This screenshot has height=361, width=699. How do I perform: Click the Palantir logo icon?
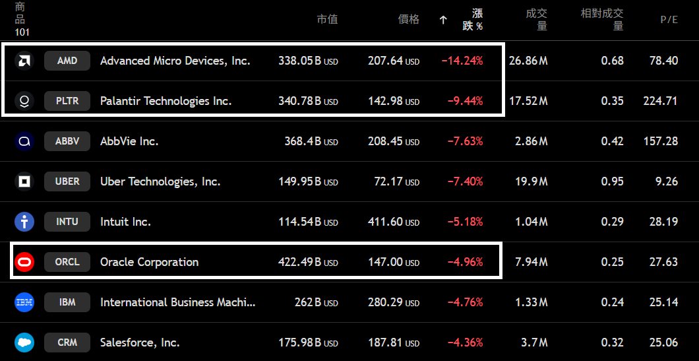(24, 101)
